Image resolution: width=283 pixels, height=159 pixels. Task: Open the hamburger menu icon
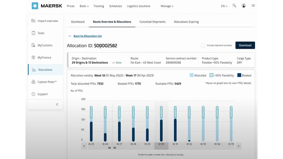click(253, 6)
